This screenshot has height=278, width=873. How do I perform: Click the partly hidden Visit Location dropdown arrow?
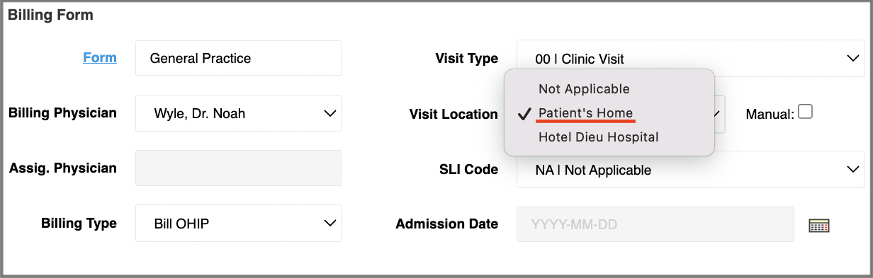click(719, 114)
